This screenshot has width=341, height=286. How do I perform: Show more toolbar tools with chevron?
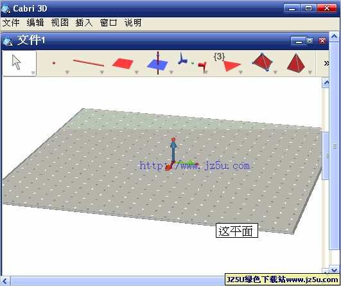[326, 63]
